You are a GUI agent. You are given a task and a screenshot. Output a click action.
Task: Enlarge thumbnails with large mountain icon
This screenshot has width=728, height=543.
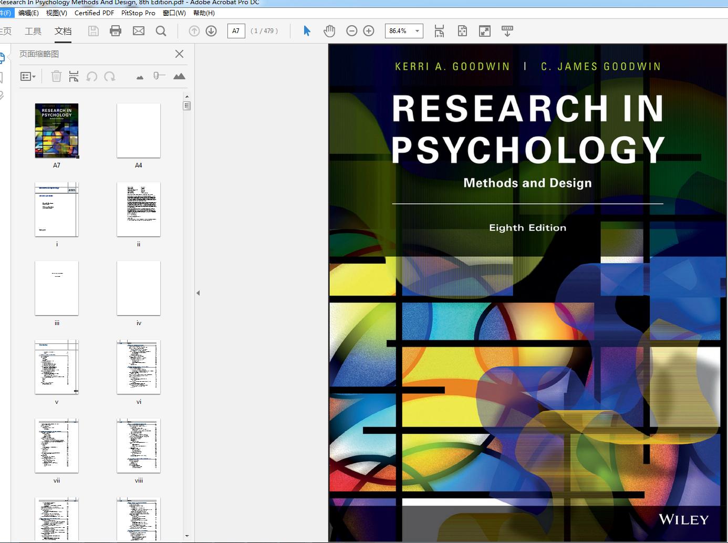[179, 77]
